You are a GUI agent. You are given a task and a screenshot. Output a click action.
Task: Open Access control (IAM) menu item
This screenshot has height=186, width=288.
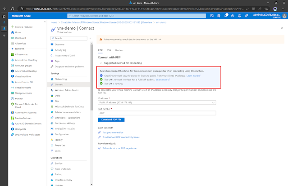[x=63, y=55]
